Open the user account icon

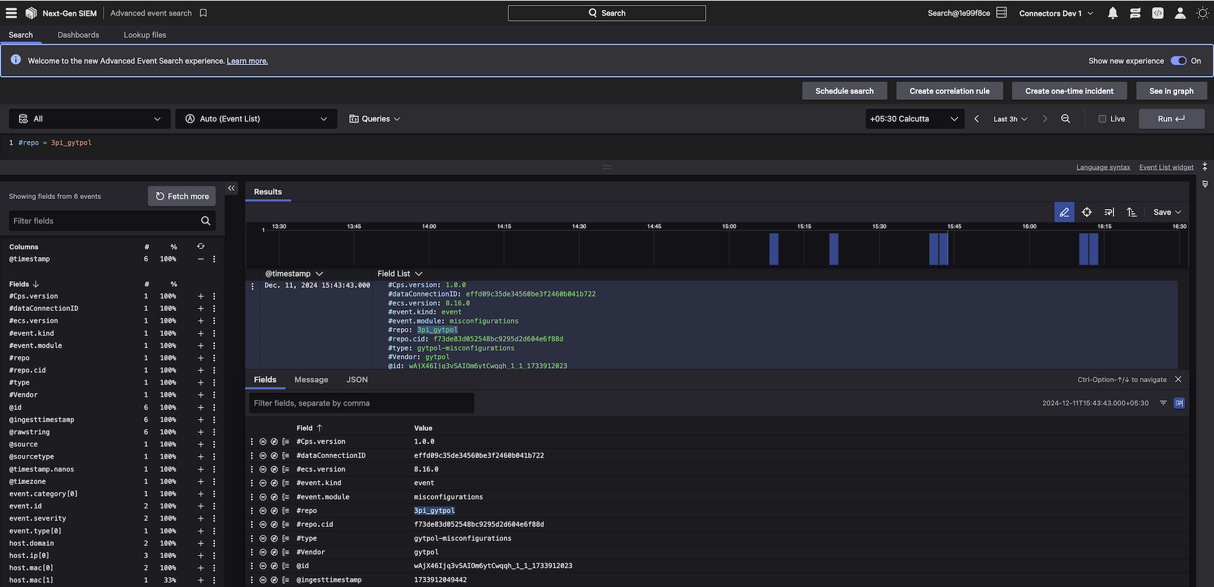(x=1180, y=13)
